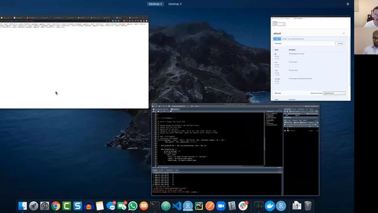Screen dimensions: 378x213
Task: Open RStudio icon next to VS Code
Action: pyautogui.click(x=188, y=206)
